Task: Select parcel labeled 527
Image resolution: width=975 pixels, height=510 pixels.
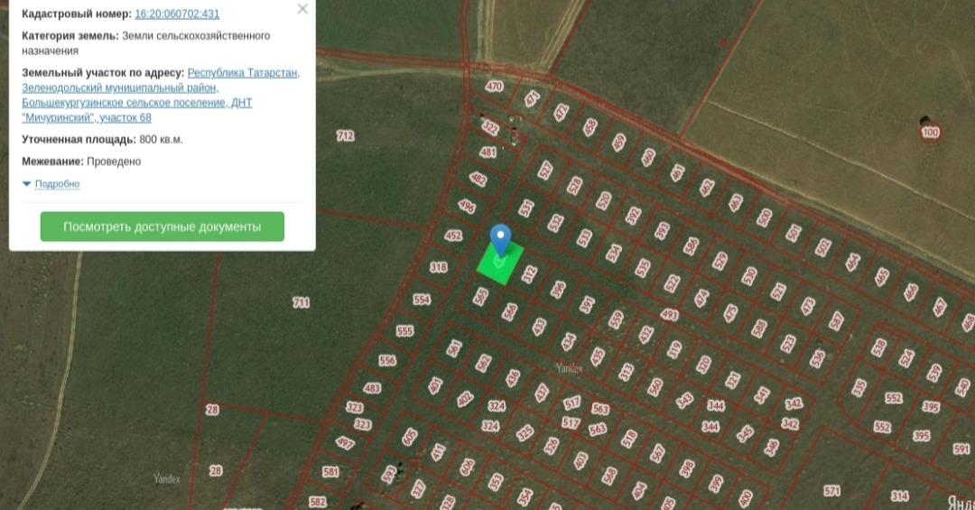Action: [x=545, y=171]
